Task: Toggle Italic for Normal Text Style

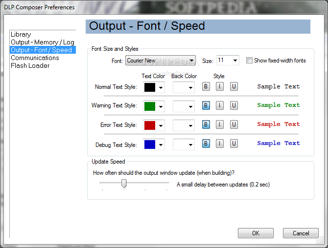Action: pos(220,86)
